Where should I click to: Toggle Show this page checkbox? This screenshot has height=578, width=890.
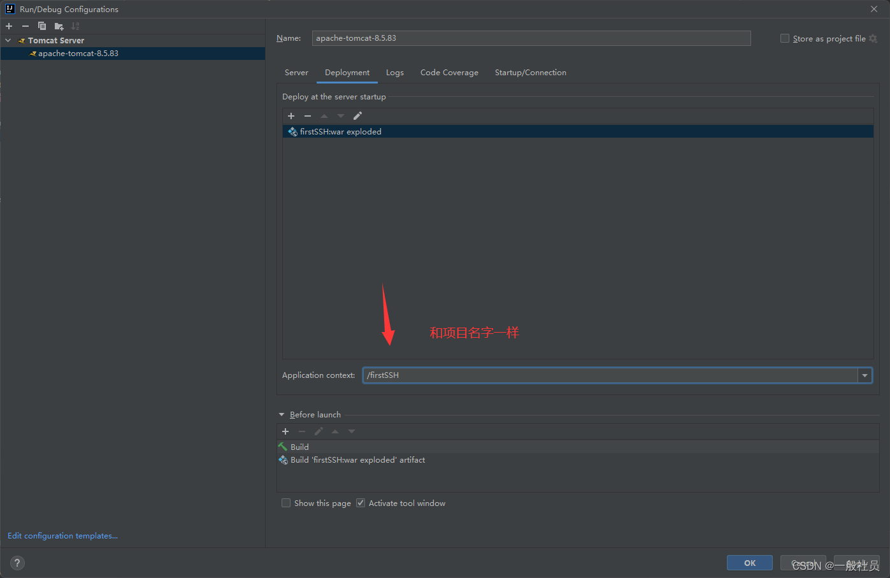pyautogui.click(x=286, y=503)
